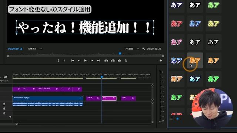
Task: Toggle the CC captions track icon
Action: point(6,77)
